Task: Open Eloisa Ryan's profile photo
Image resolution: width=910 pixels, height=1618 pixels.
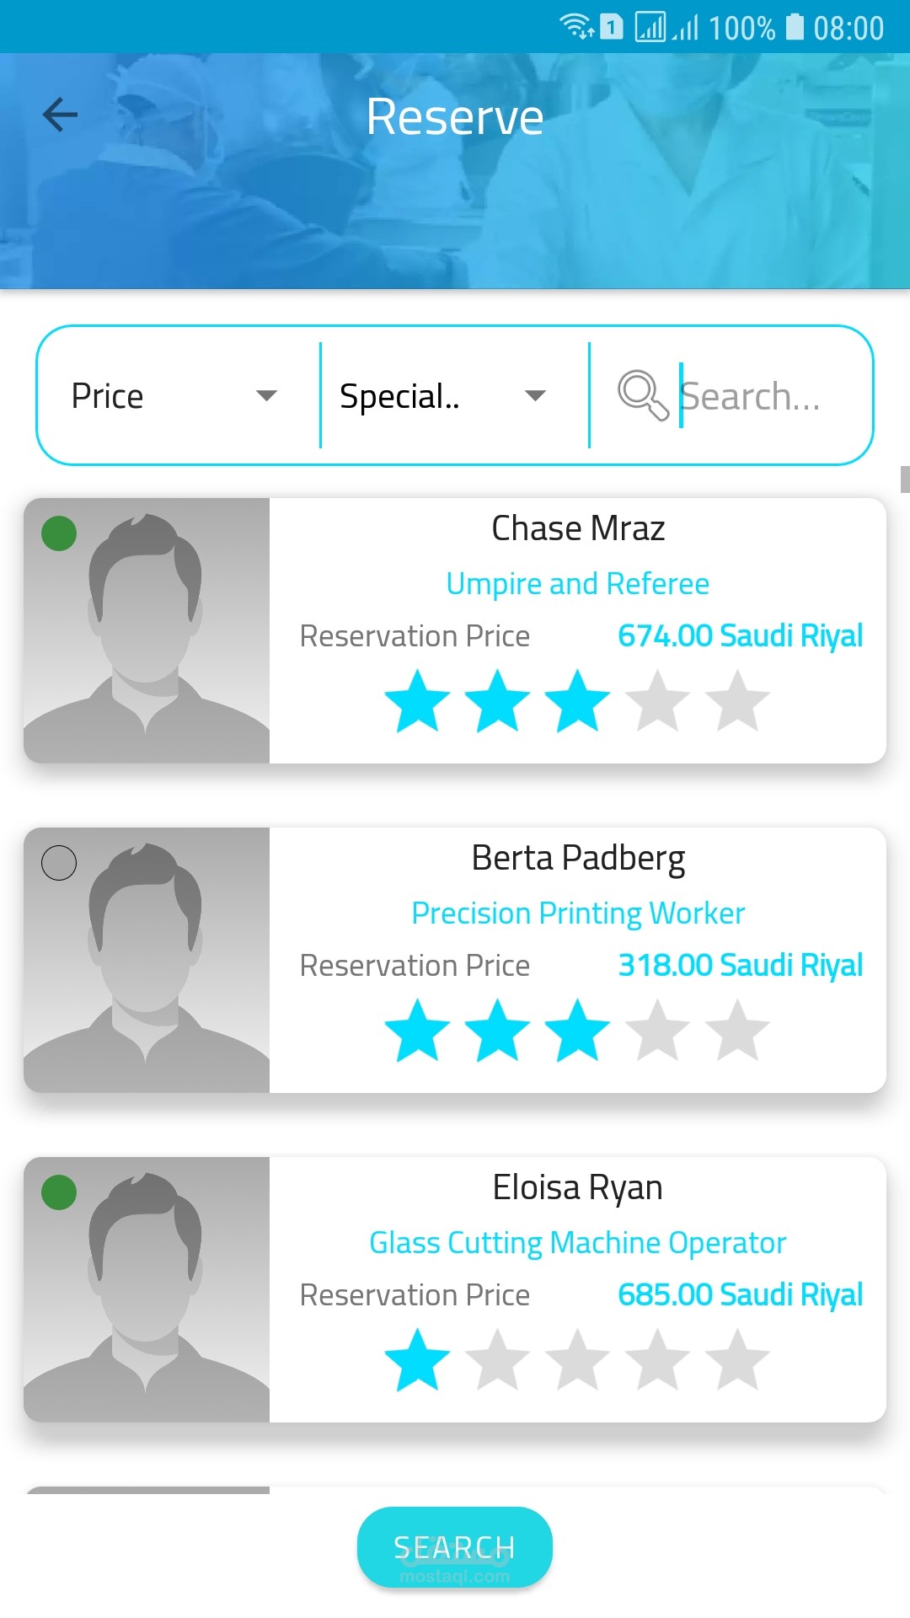Action: [x=147, y=1289]
